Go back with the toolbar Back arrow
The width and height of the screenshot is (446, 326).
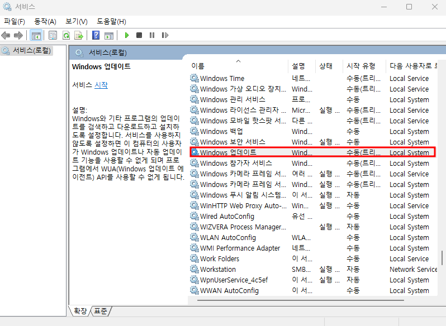[6, 35]
